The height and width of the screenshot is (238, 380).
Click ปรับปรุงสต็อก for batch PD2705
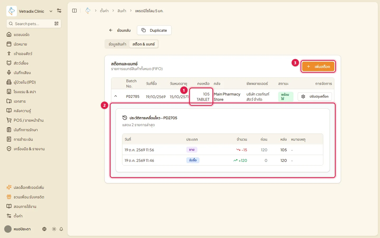pos(315,97)
